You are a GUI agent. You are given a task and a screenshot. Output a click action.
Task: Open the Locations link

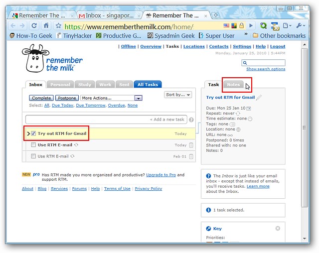(x=194, y=46)
